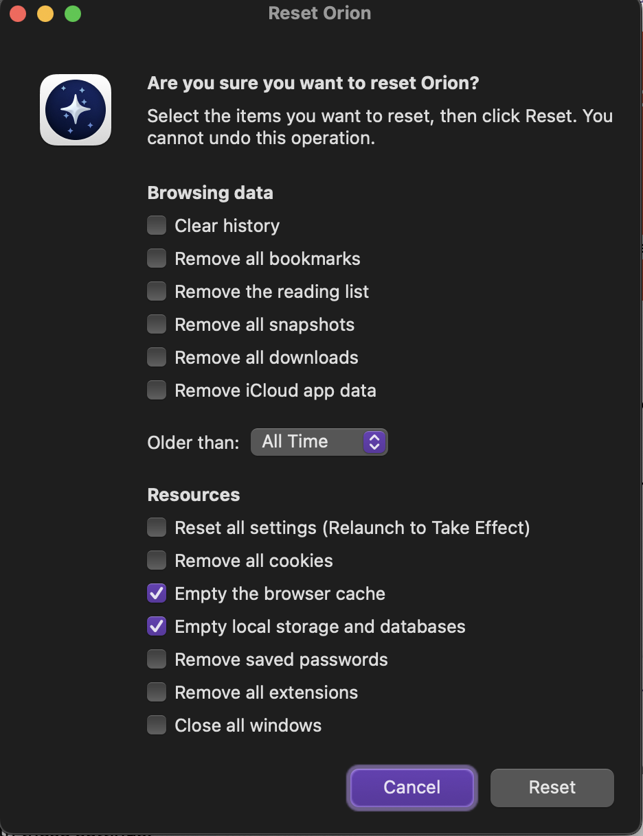Image resolution: width=643 pixels, height=836 pixels.
Task: Click the Reset button
Action: [x=552, y=787]
